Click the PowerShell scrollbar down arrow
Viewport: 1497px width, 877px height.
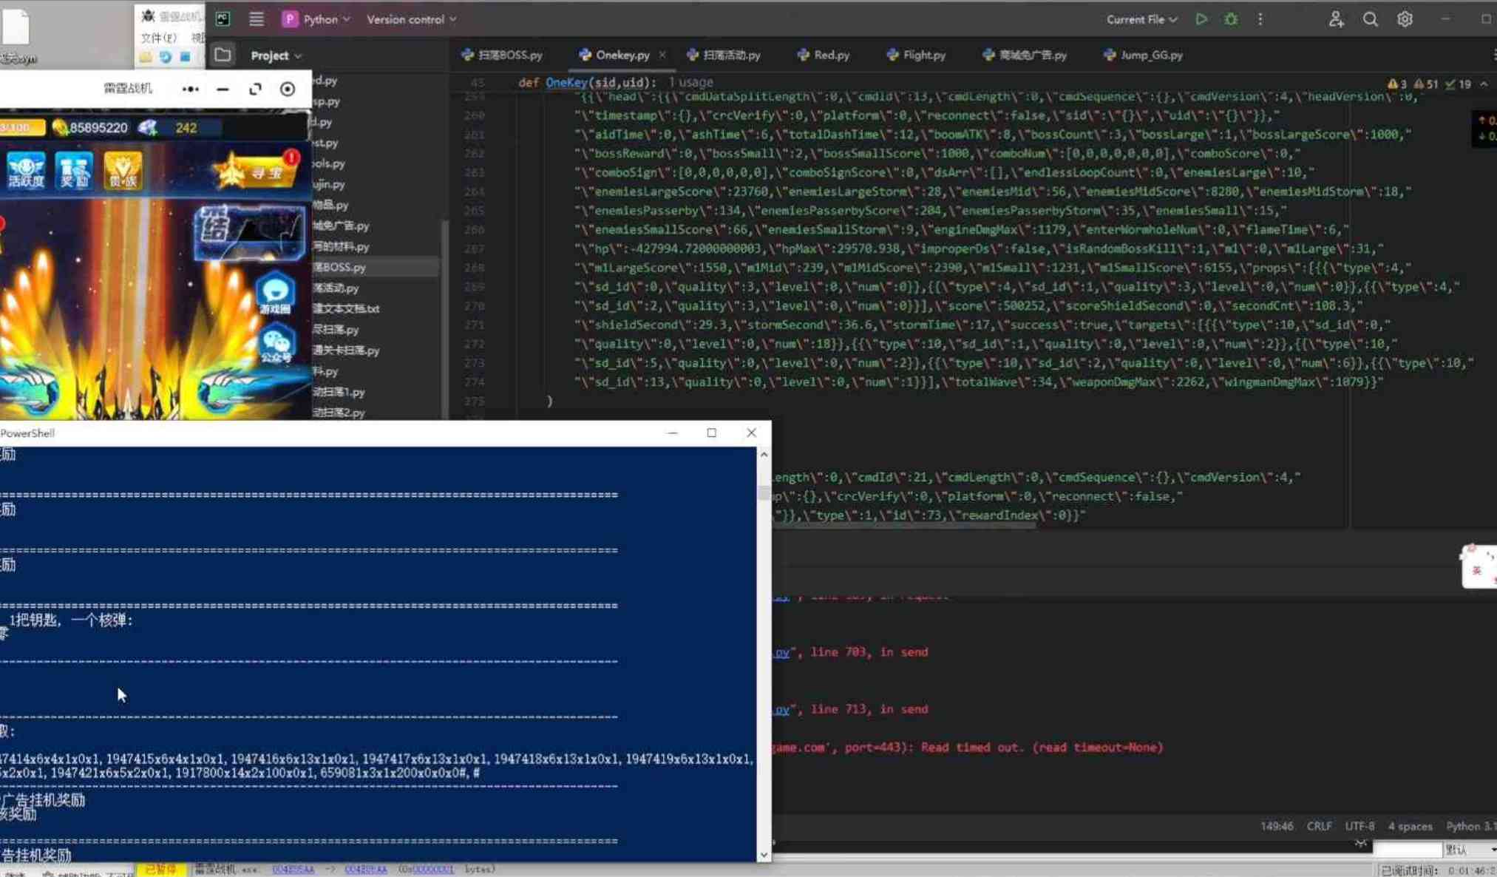[x=764, y=855]
